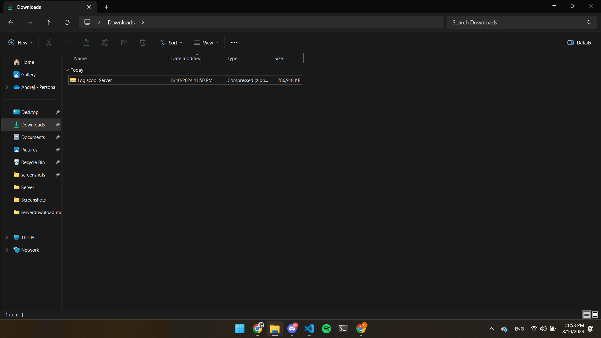601x338 pixels.
Task: Click the forward navigation arrow
Action: pos(29,22)
